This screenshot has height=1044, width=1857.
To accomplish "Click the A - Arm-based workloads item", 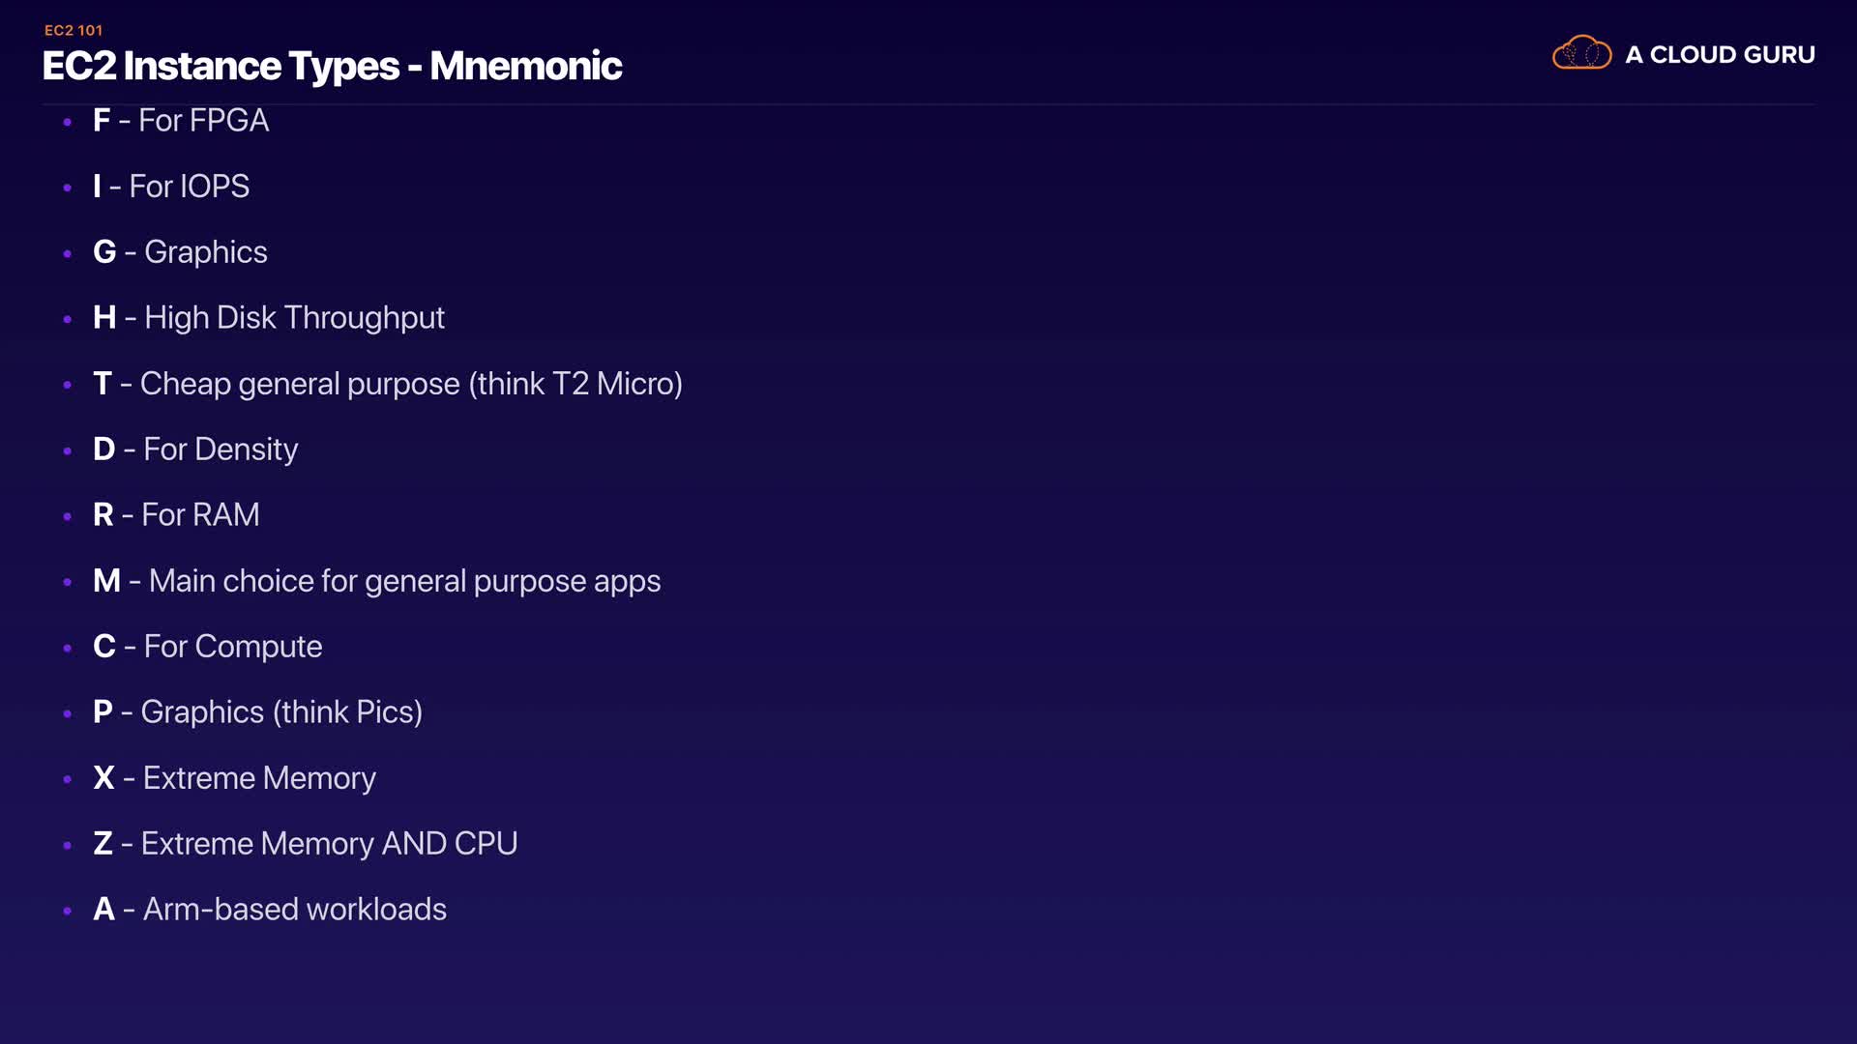I will click(270, 910).
